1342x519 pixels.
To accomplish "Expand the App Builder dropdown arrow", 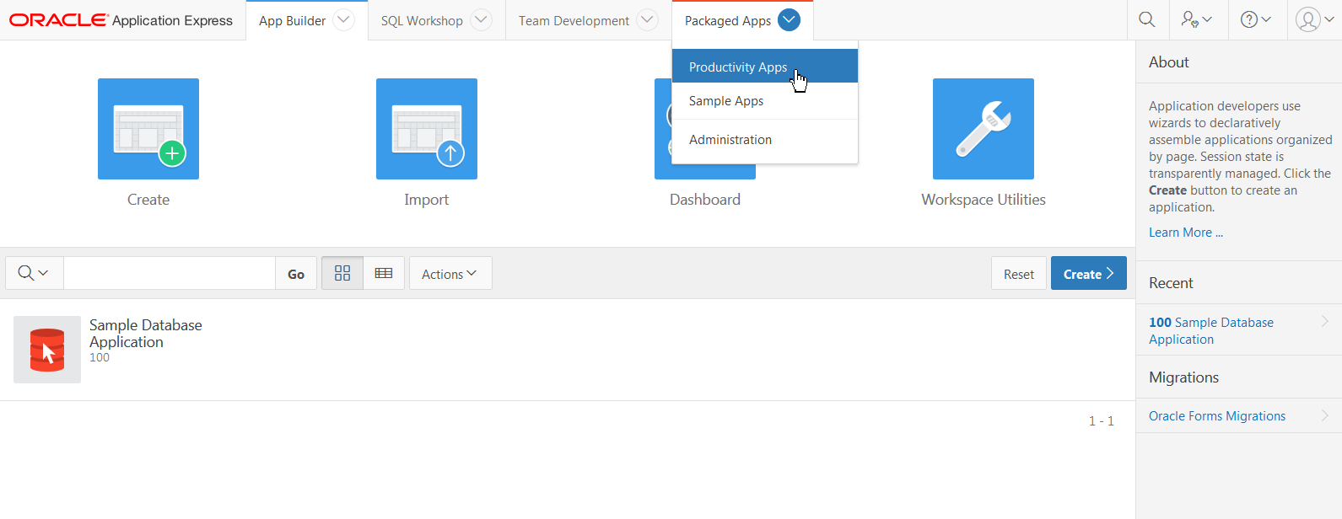I will tap(344, 20).
